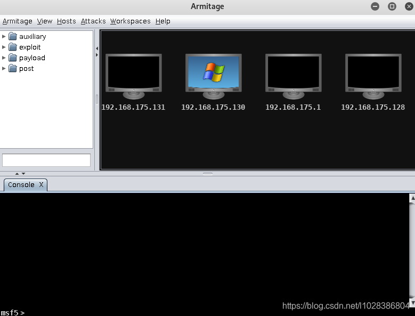Click the 192.168.175.130 address label
This screenshot has width=415, height=316.
coord(213,107)
